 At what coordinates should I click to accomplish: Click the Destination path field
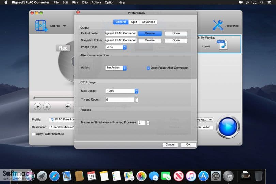click(x=62, y=127)
